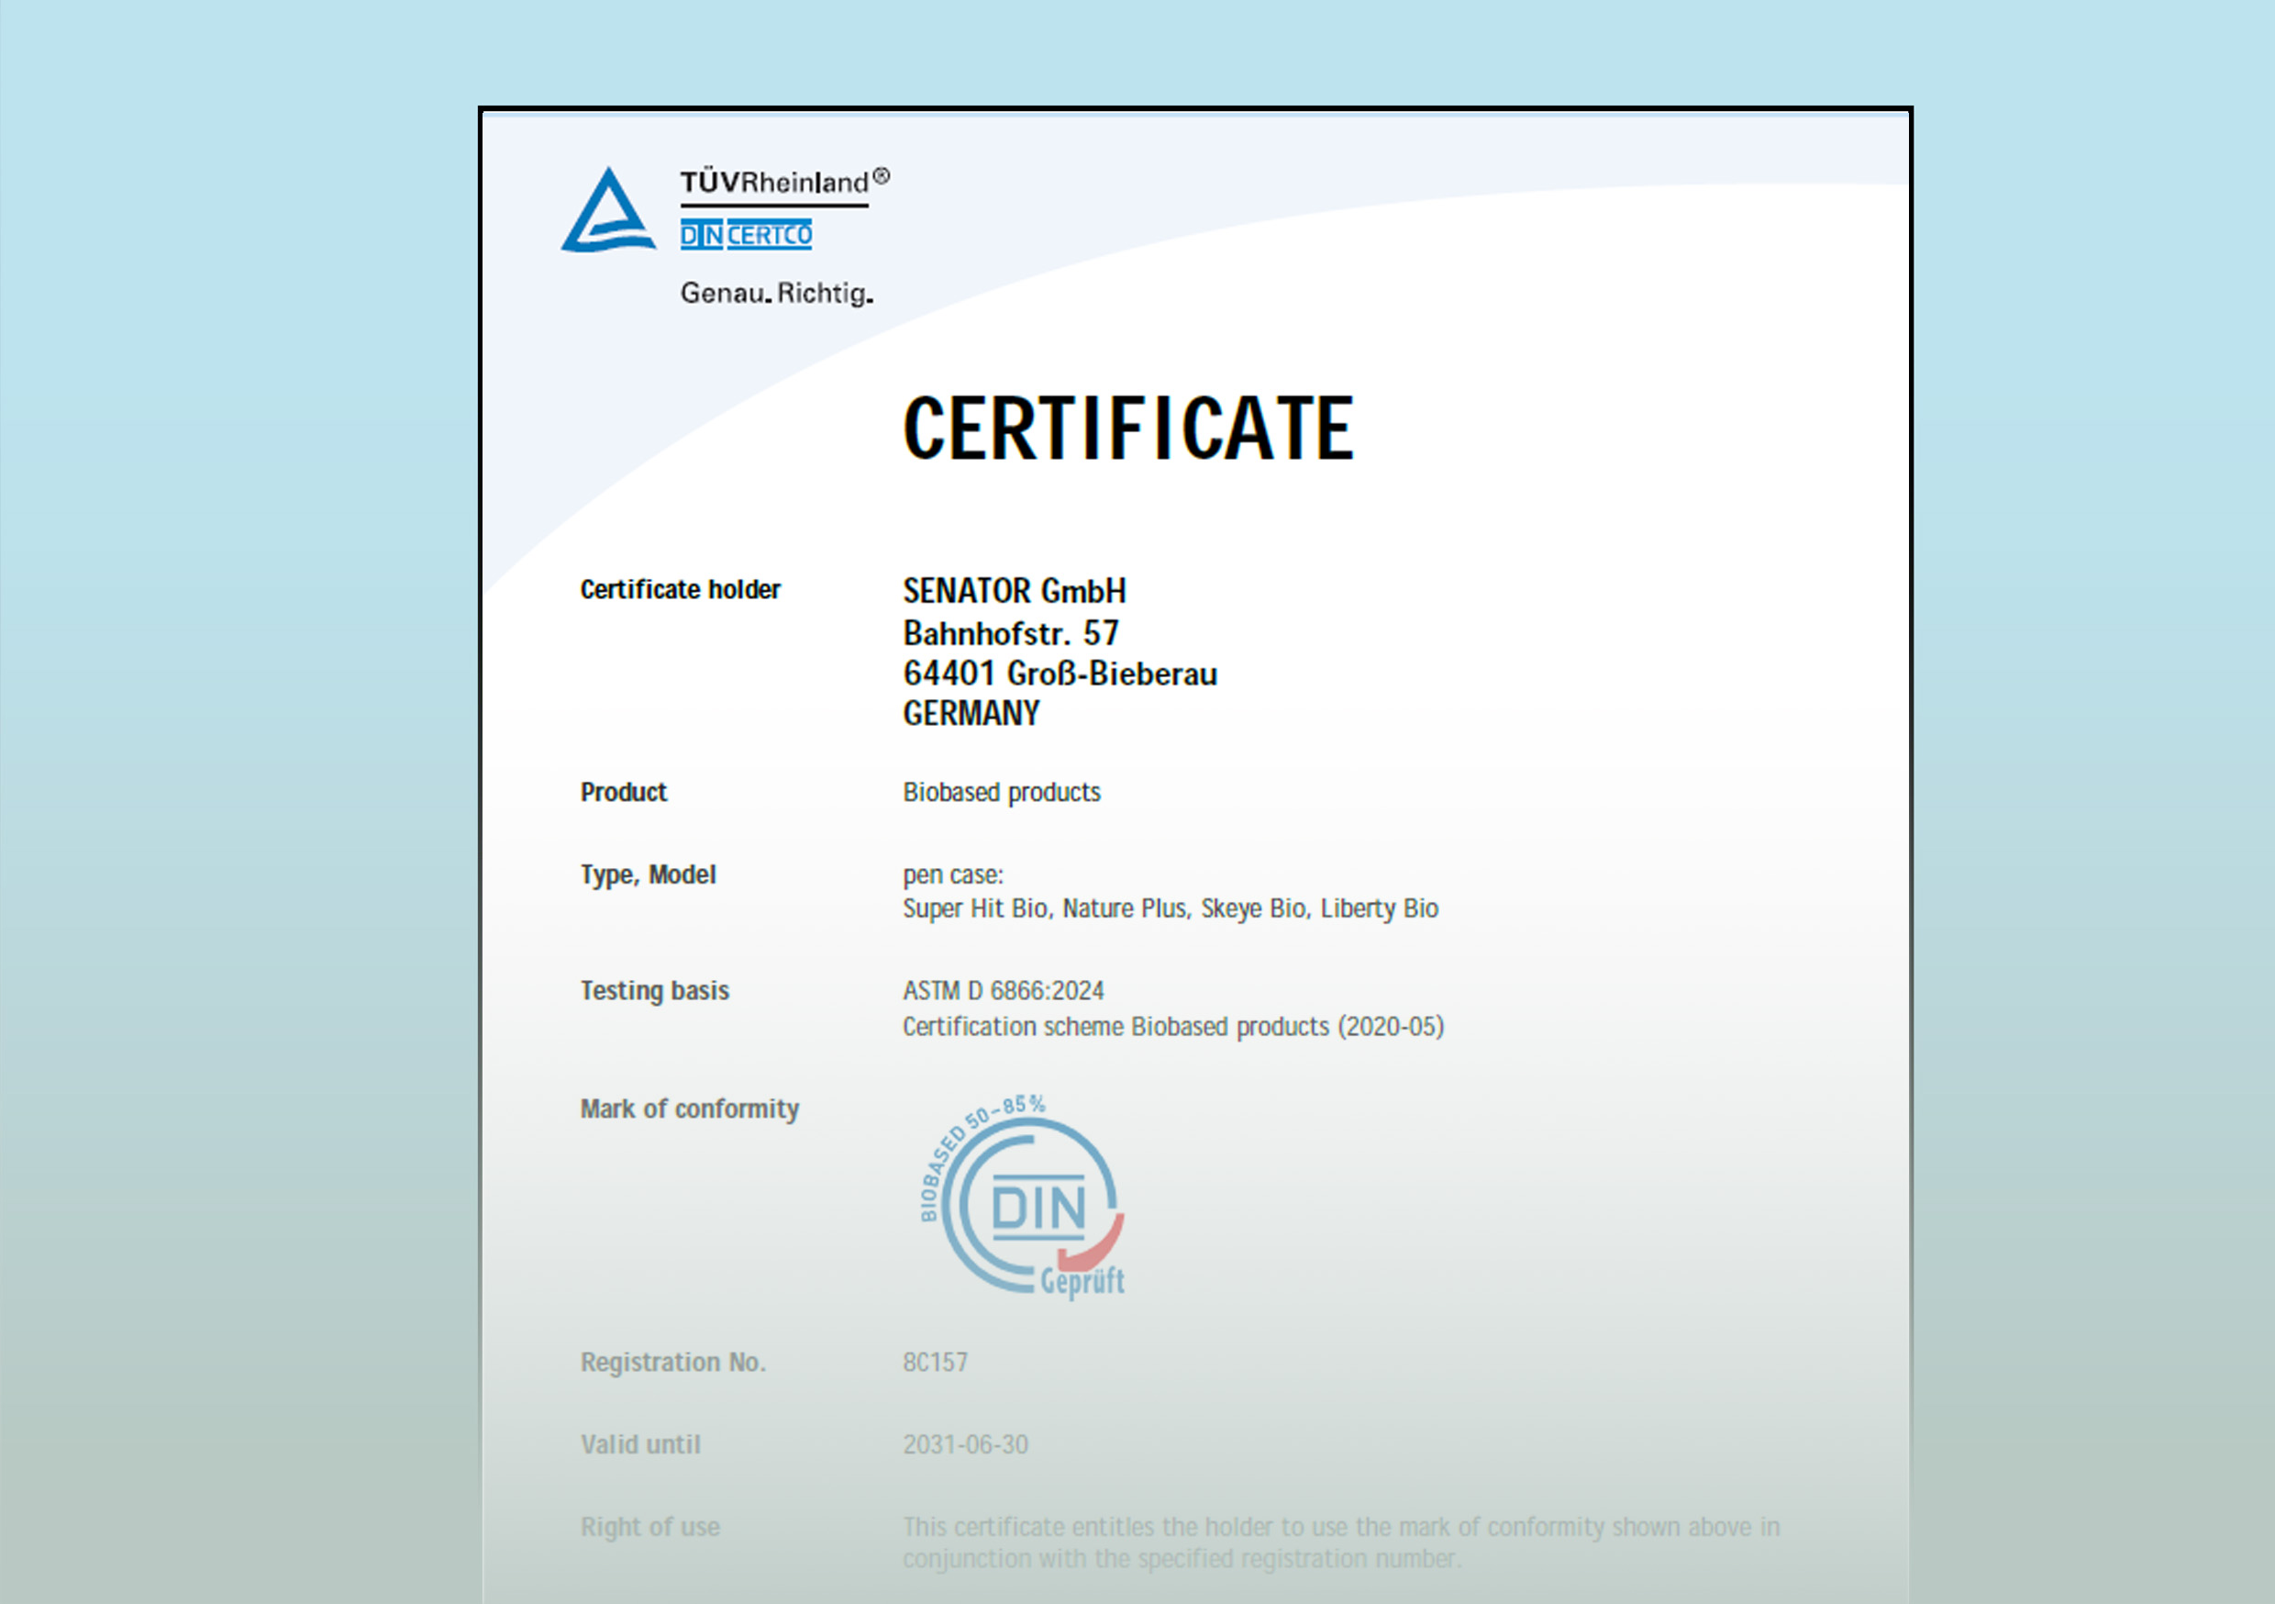Select the 'Valid until' label
2275x1604 pixels.
click(639, 1445)
